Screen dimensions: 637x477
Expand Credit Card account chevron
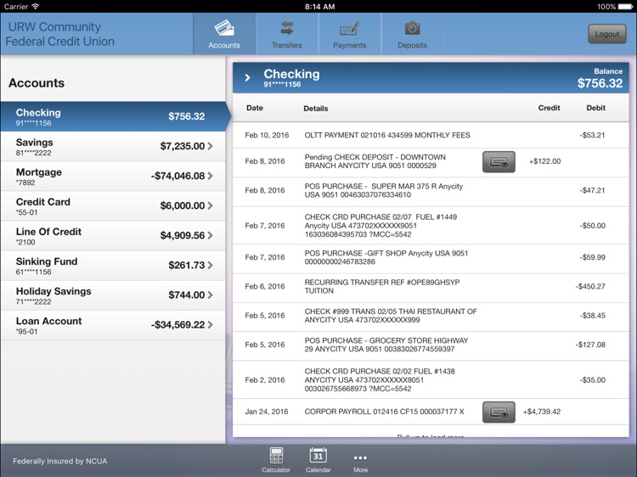point(210,205)
